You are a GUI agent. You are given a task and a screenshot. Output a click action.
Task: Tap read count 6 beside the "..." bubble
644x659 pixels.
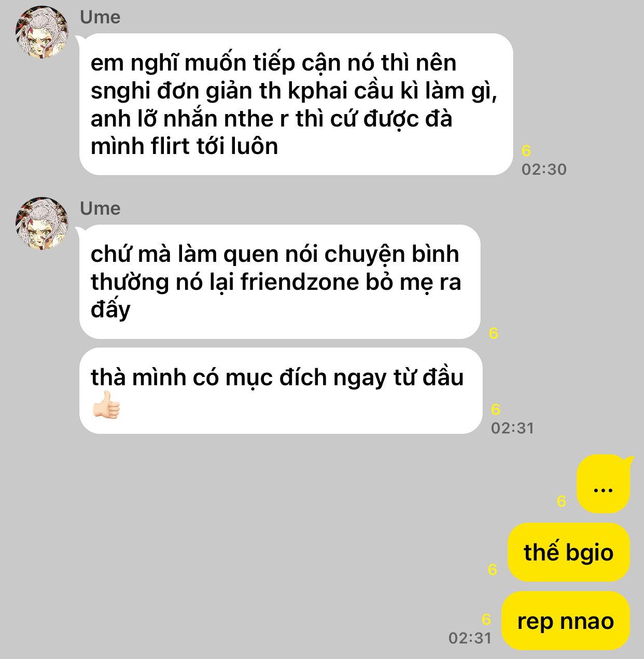[562, 501]
